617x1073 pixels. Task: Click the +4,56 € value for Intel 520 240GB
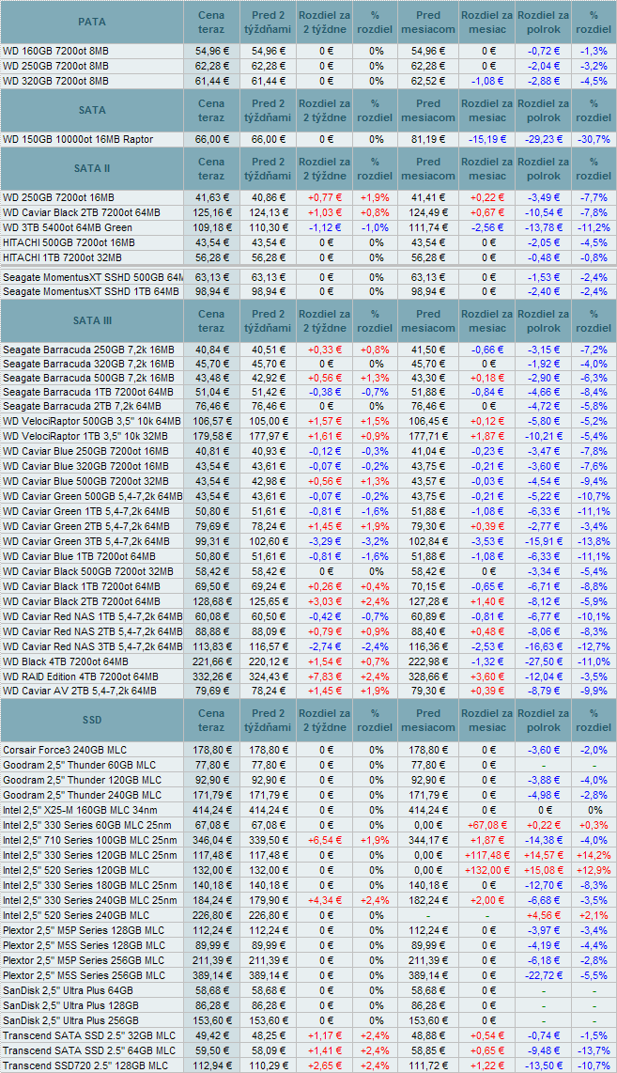(x=543, y=915)
